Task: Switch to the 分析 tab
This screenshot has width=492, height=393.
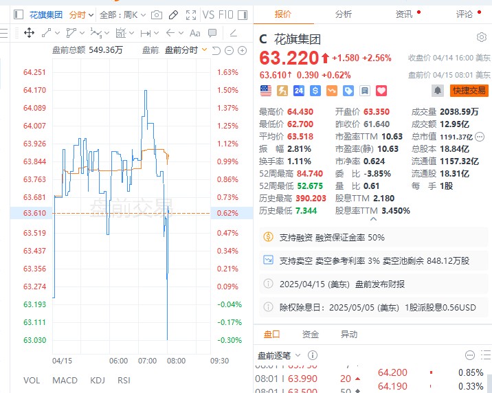Action: tap(344, 14)
